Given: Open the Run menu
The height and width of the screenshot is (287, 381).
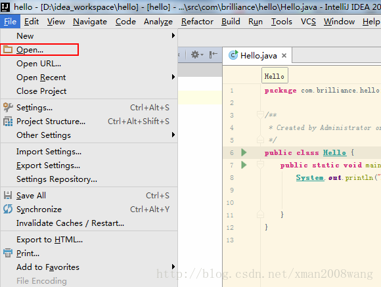Looking at the screenshot, I should 256,22.
